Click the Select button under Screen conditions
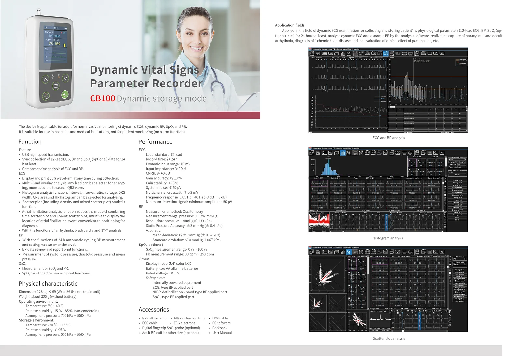The width and height of the screenshot is (521, 356). (457, 175)
